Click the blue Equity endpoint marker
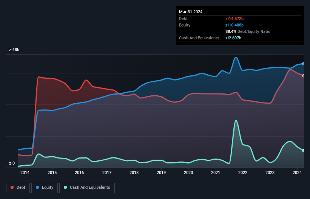The width and height of the screenshot is (310, 199). tap(304, 64)
